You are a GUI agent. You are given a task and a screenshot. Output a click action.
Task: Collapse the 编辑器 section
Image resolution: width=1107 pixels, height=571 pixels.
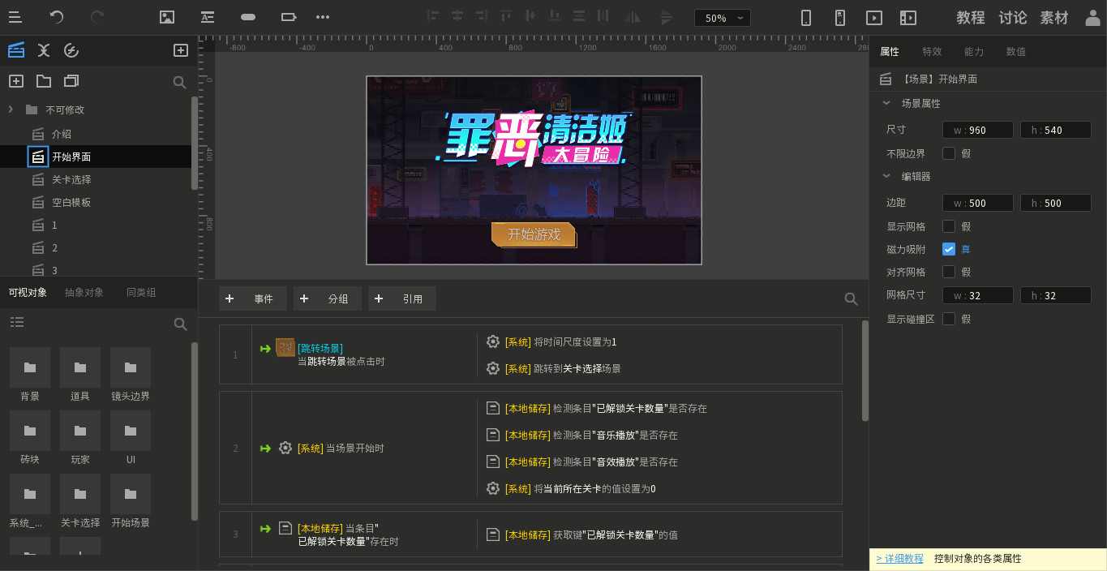click(886, 176)
